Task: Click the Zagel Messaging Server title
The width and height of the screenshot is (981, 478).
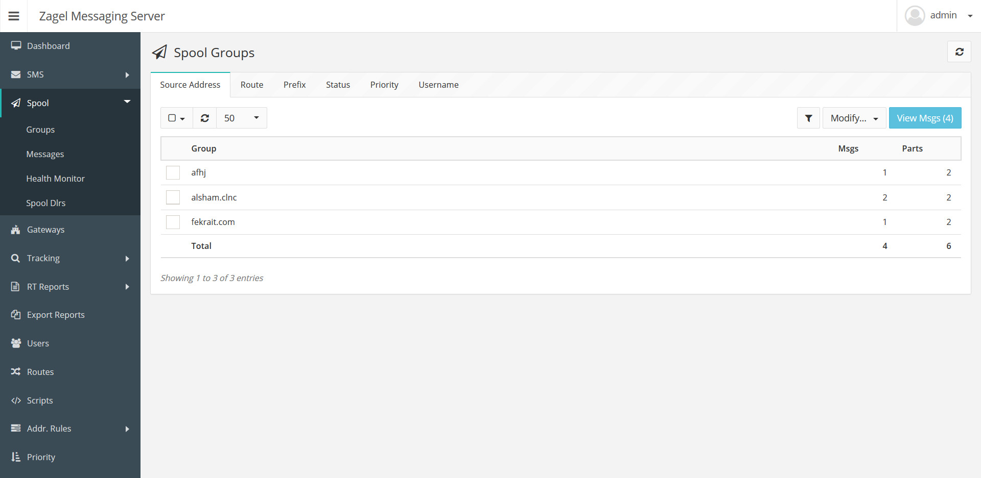Action: point(102,16)
